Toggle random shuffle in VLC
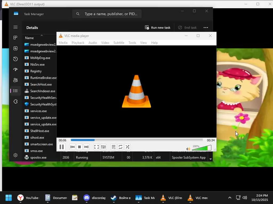The image size is (273, 204). (127, 147)
